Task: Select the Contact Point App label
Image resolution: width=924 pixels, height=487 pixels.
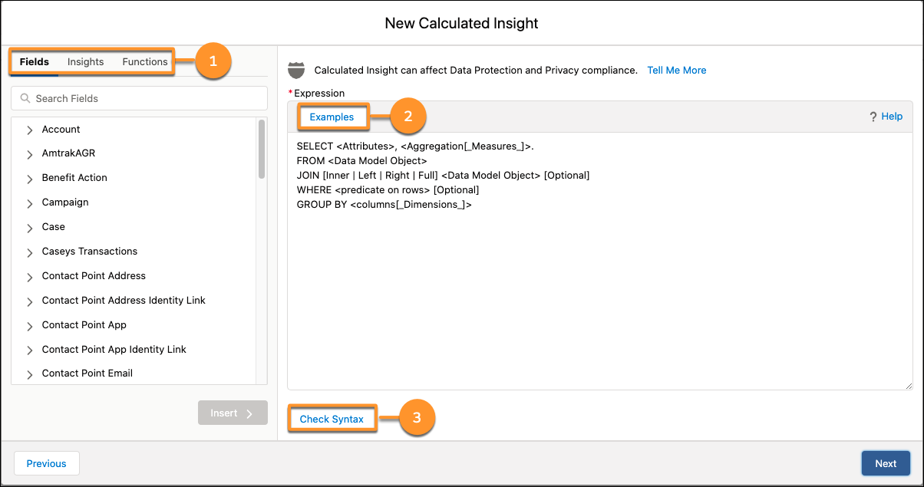Action: [x=84, y=324]
